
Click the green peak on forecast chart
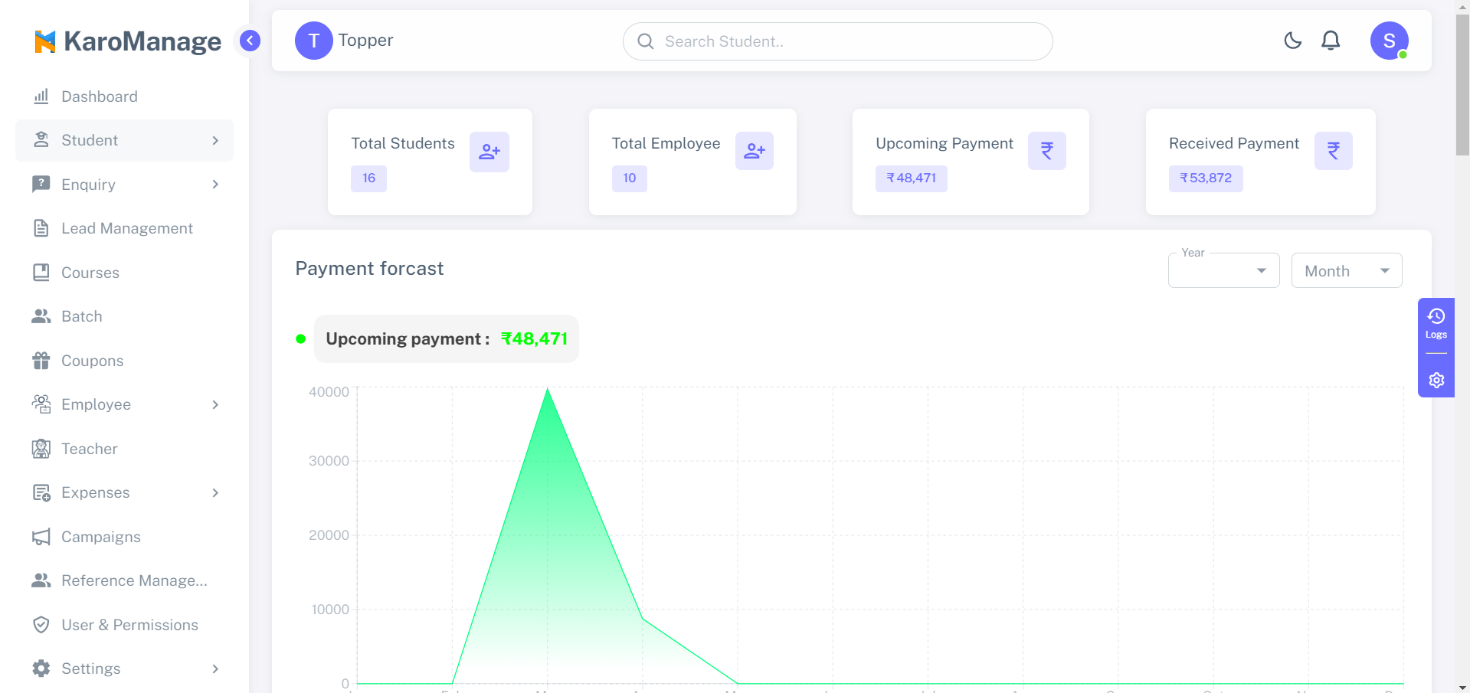547,391
